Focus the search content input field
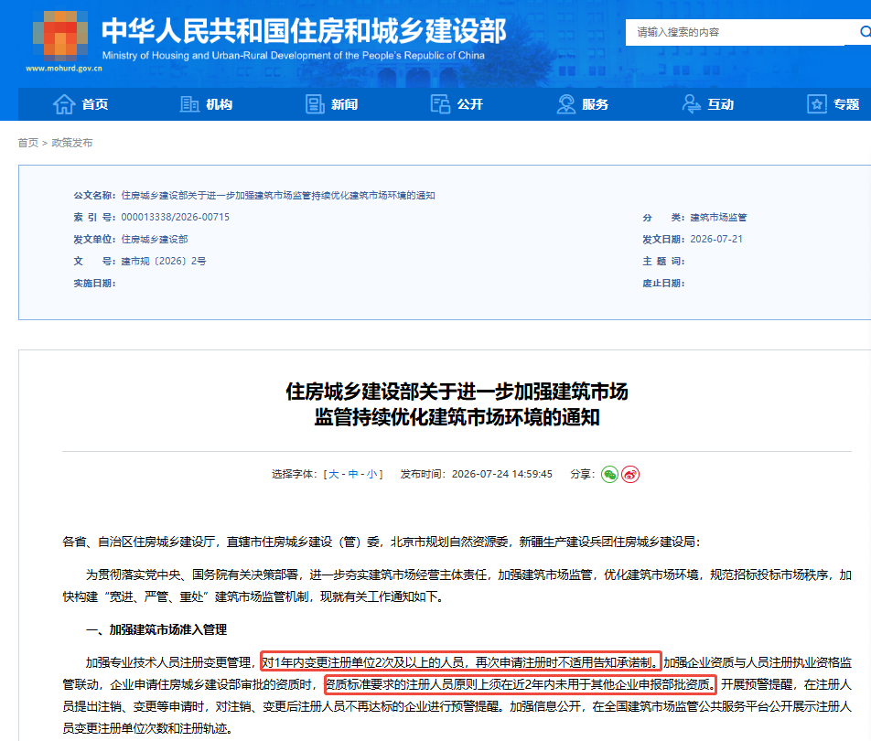 tap(739, 32)
